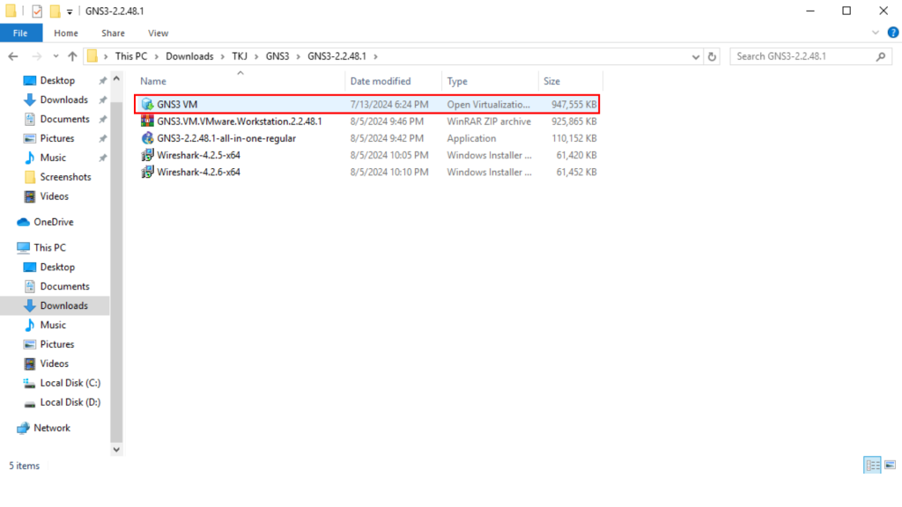
Task: Click the Up directory arrow
Action: (x=72, y=56)
